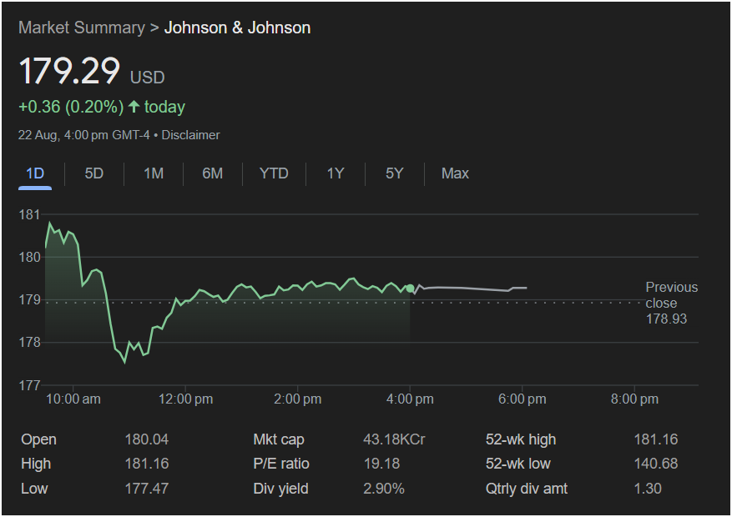This screenshot has height=517, width=732.
Task: Click the Previous close 178.93 label
Action: (670, 303)
